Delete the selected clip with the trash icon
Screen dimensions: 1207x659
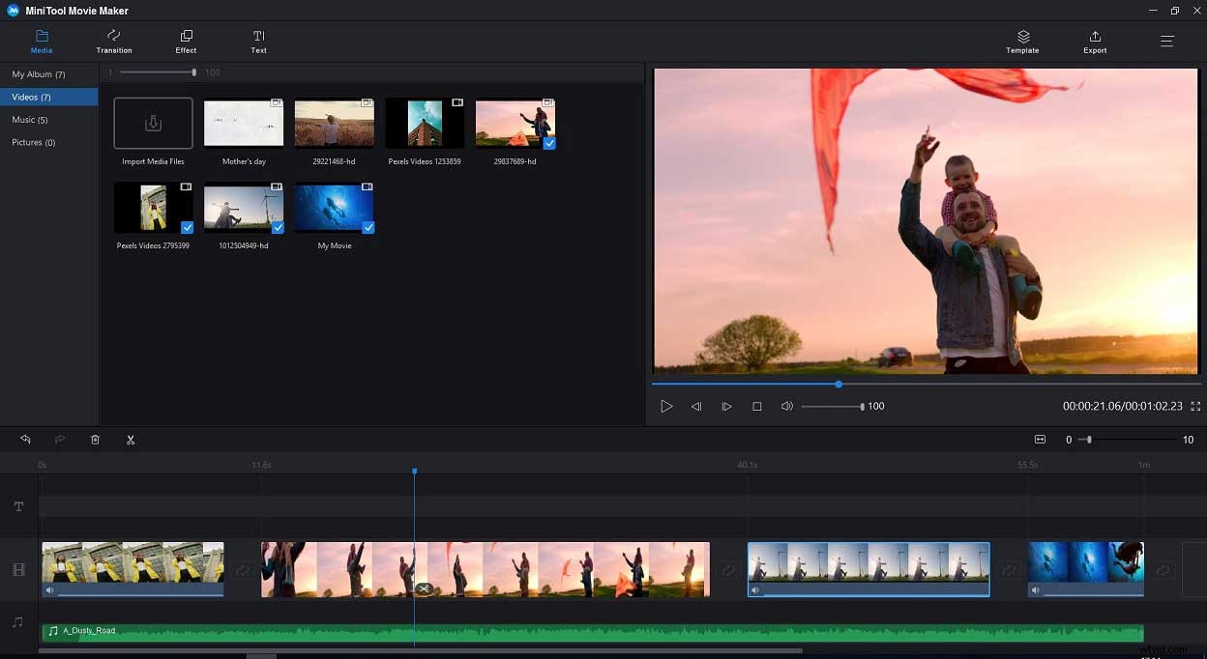(95, 440)
